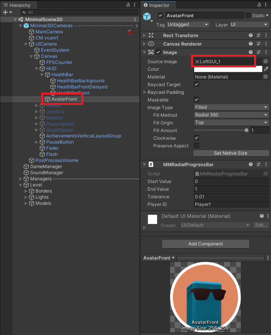
Task: Open Rect Transform component context menu
Action: [266, 35]
